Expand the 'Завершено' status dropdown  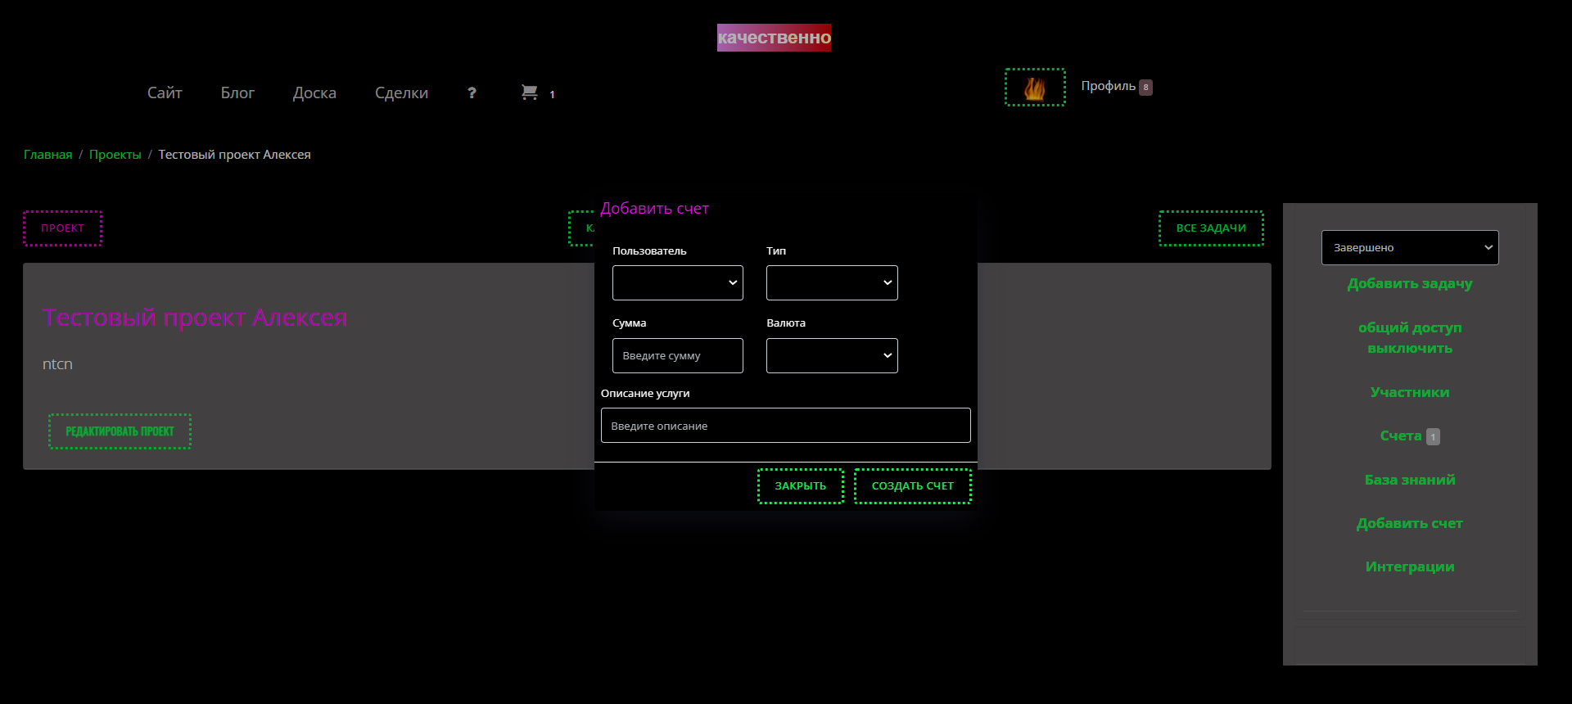pos(1409,248)
